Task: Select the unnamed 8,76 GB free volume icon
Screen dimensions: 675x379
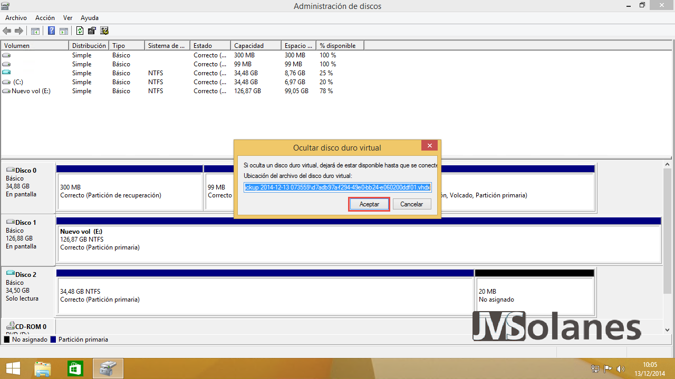Action: point(6,73)
